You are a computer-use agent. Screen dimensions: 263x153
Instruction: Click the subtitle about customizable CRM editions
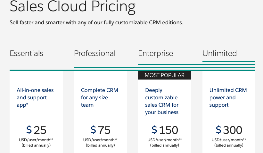tap(96, 22)
